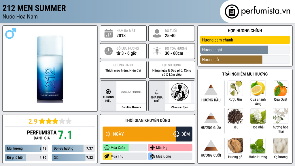Click the perfumista.vn site name

(x=266, y=11)
